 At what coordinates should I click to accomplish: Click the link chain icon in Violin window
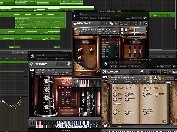pos(145,18)
